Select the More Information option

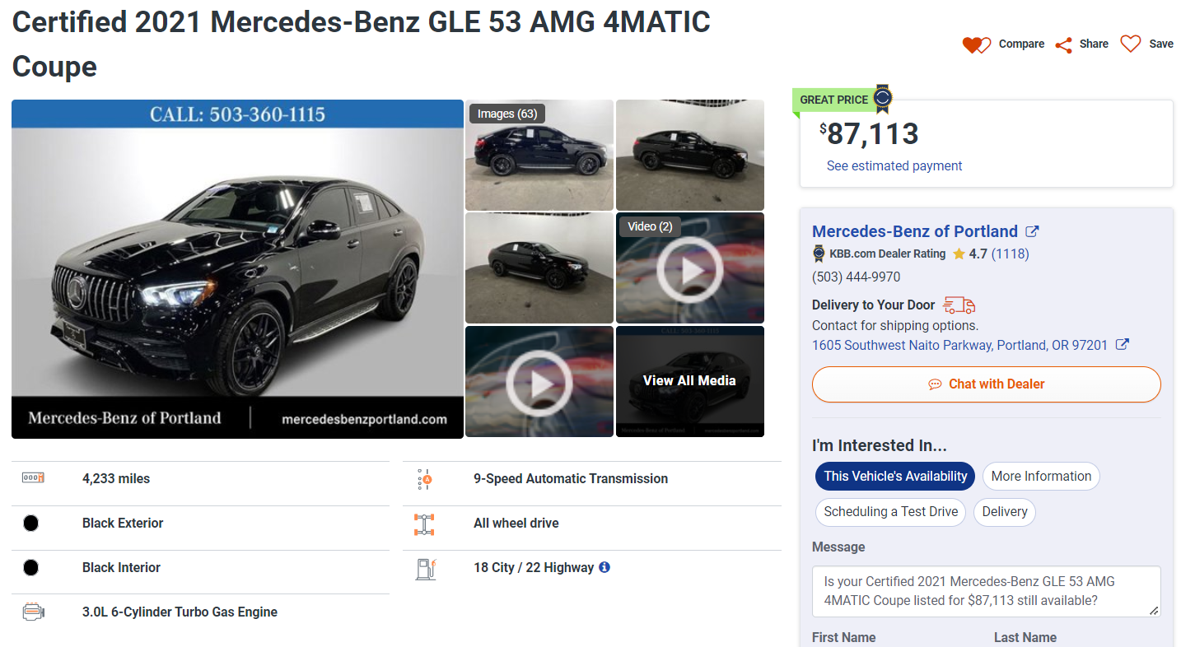[x=1041, y=476]
